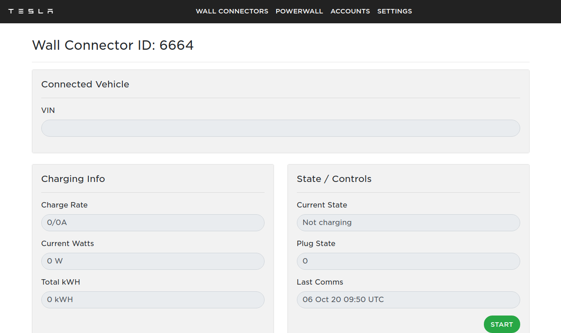Click the Plug State label
This screenshot has width=561, height=333.
coord(316,243)
